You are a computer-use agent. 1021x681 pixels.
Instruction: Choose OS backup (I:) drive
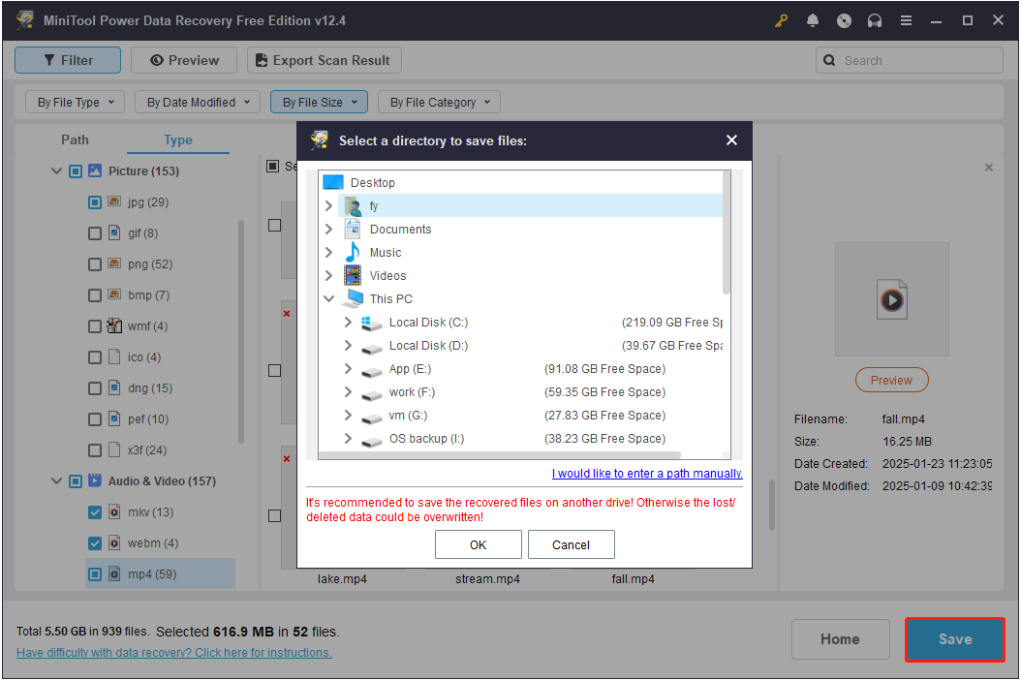pos(426,439)
